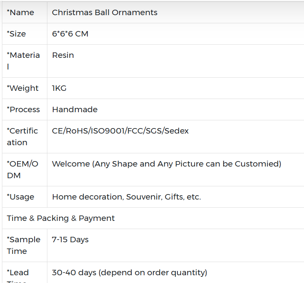The width and height of the screenshot is (304, 283).
Task: Select the Handmade process value
Action: [75, 109]
